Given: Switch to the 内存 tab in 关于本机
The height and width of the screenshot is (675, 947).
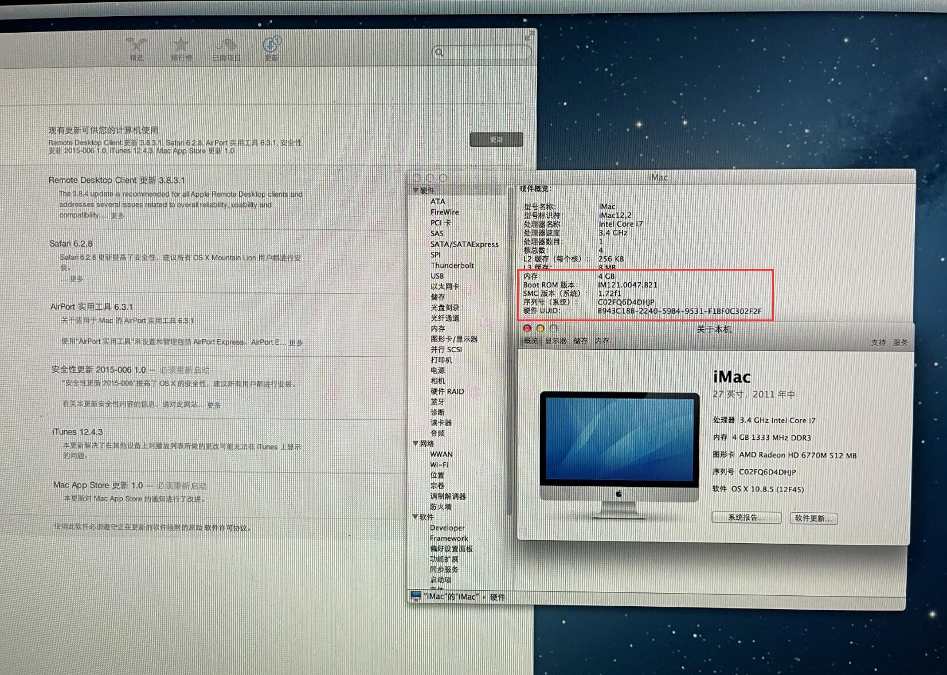Looking at the screenshot, I should [602, 341].
